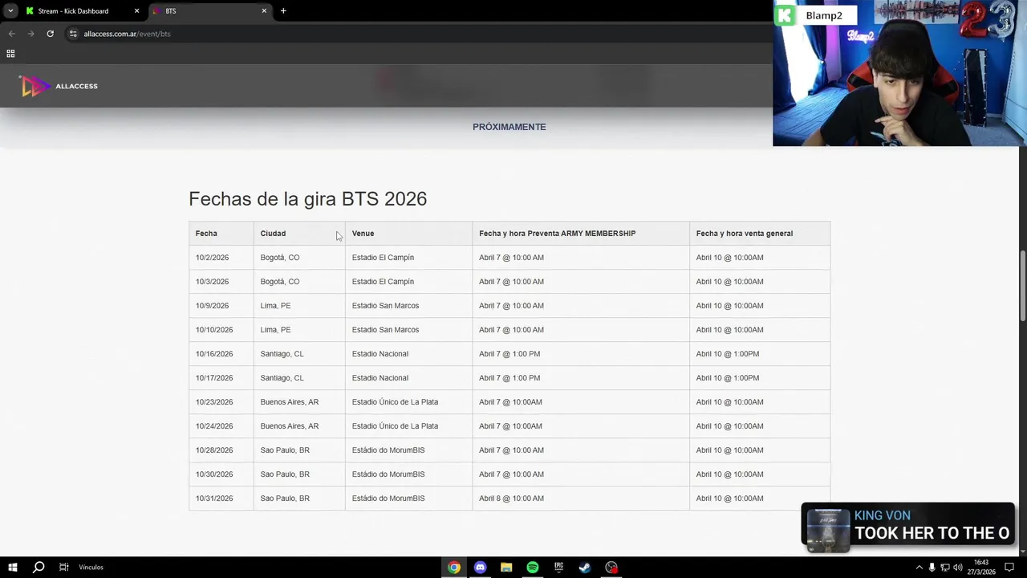1027x578 pixels.
Task: Select the BTS browser tab
Action: click(210, 11)
